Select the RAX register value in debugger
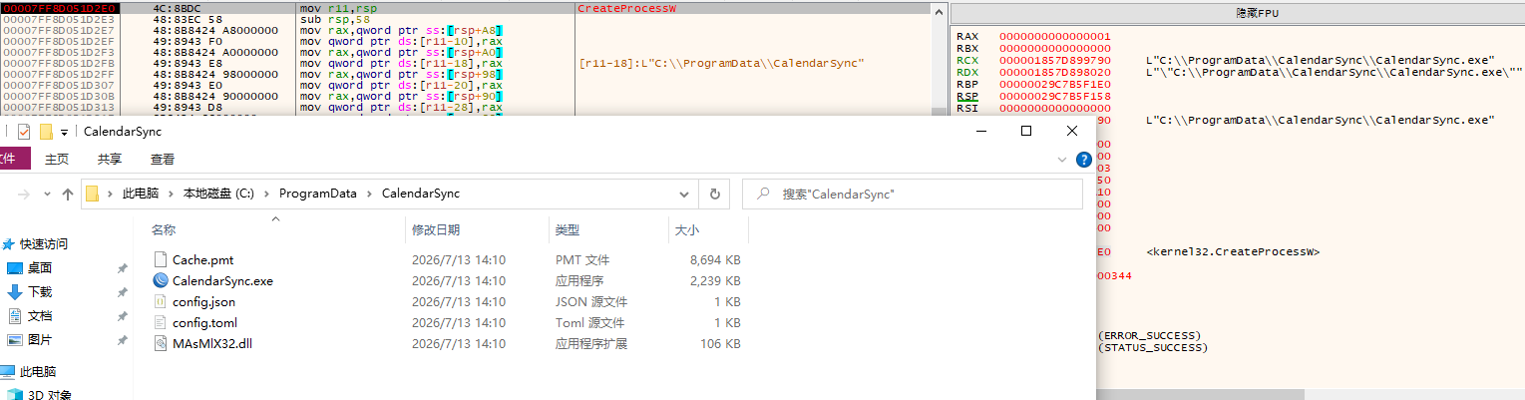The width and height of the screenshot is (1525, 400). tap(1054, 37)
